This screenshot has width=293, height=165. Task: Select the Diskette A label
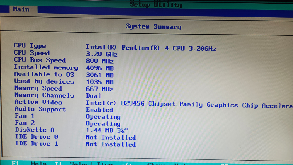pyautogui.click(x=35, y=130)
